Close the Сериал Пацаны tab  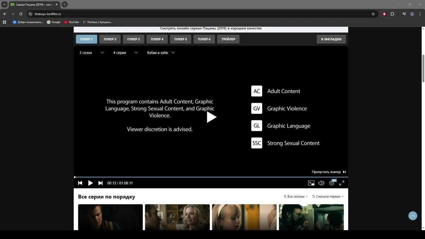tap(57, 5)
